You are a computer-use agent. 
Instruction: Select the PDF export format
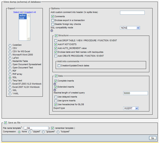10,71
